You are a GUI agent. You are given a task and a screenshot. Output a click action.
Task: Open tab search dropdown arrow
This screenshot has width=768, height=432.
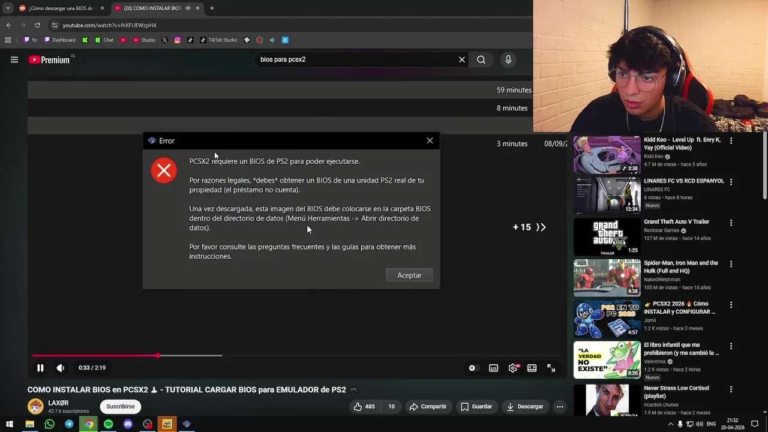click(7, 8)
